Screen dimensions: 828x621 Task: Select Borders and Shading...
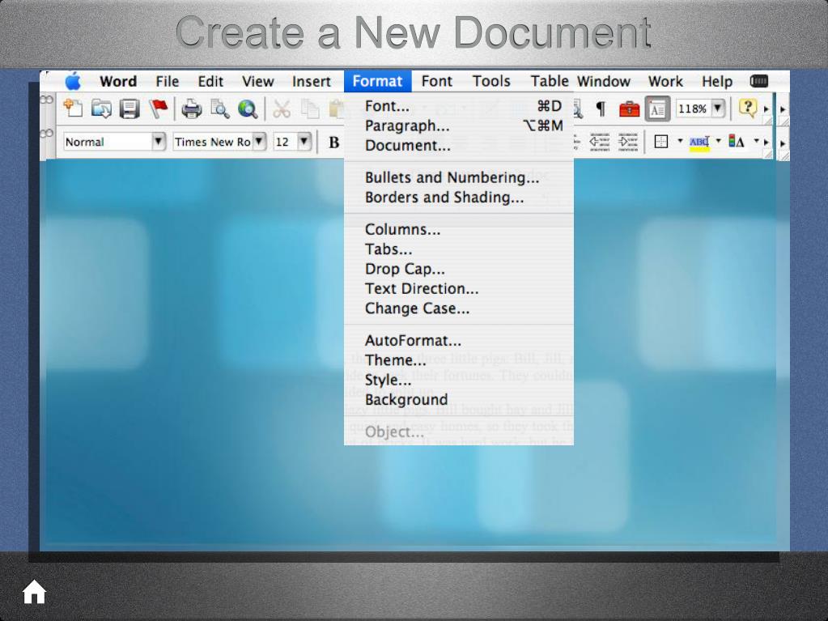(x=459, y=198)
